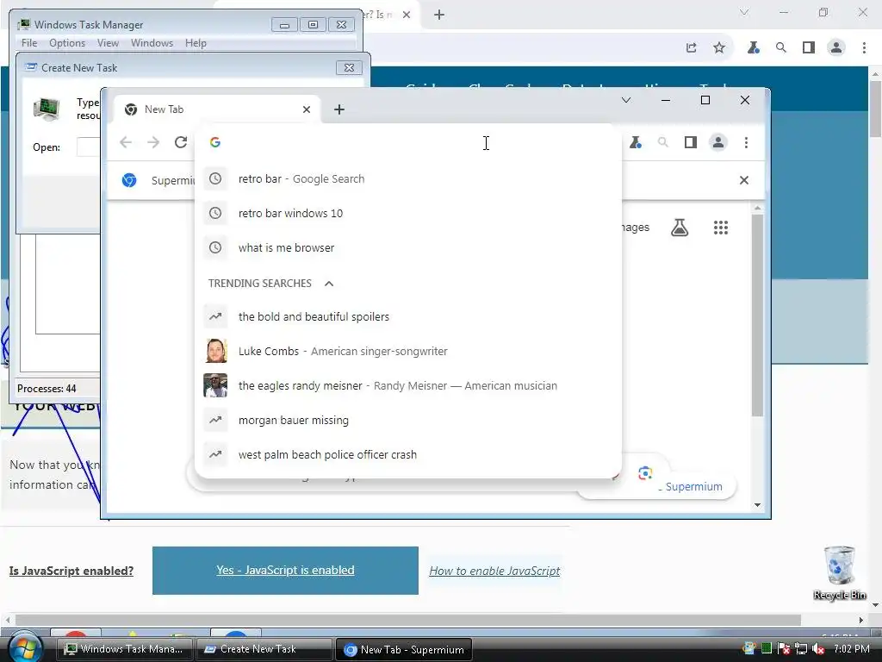The height and width of the screenshot is (662, 882).
Task: Click 'Yes - JavaScript is enabled' link
Action: tap(285, 571)
